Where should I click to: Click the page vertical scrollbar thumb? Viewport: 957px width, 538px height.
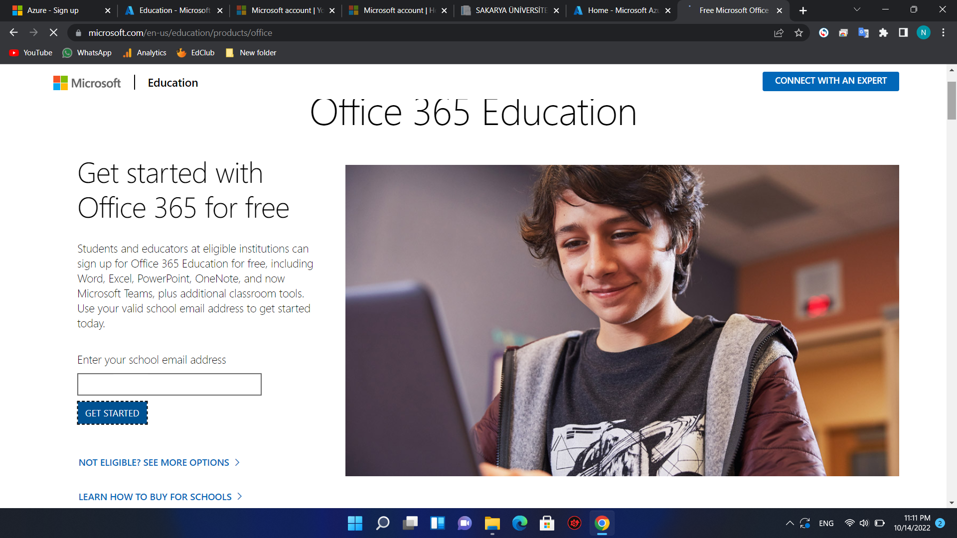[952, 100]
